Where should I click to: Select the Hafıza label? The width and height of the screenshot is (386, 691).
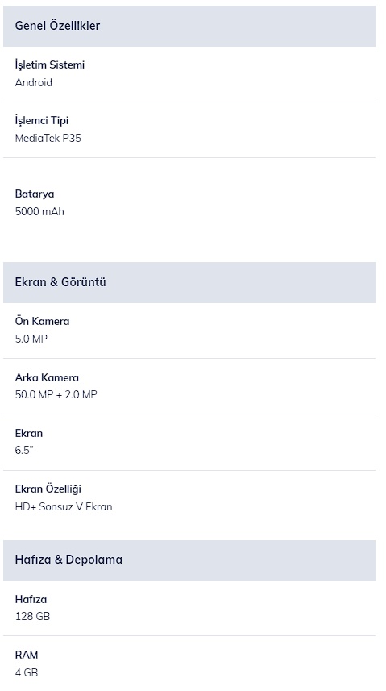click(31, 599)
